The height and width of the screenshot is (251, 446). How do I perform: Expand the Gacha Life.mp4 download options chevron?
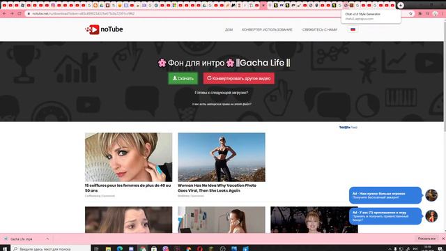click(47, 239)
